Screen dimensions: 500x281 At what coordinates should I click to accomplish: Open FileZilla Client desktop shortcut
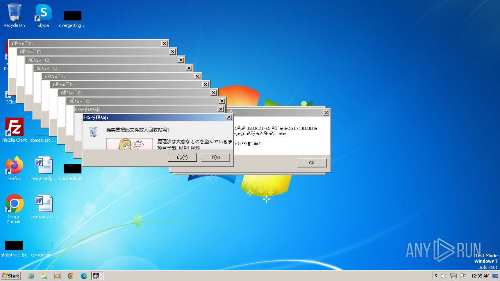click(x=14, y=130)
